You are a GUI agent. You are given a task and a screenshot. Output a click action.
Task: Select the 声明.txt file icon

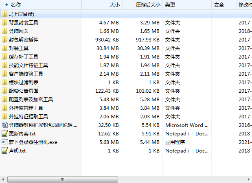[x=4, y=151]
